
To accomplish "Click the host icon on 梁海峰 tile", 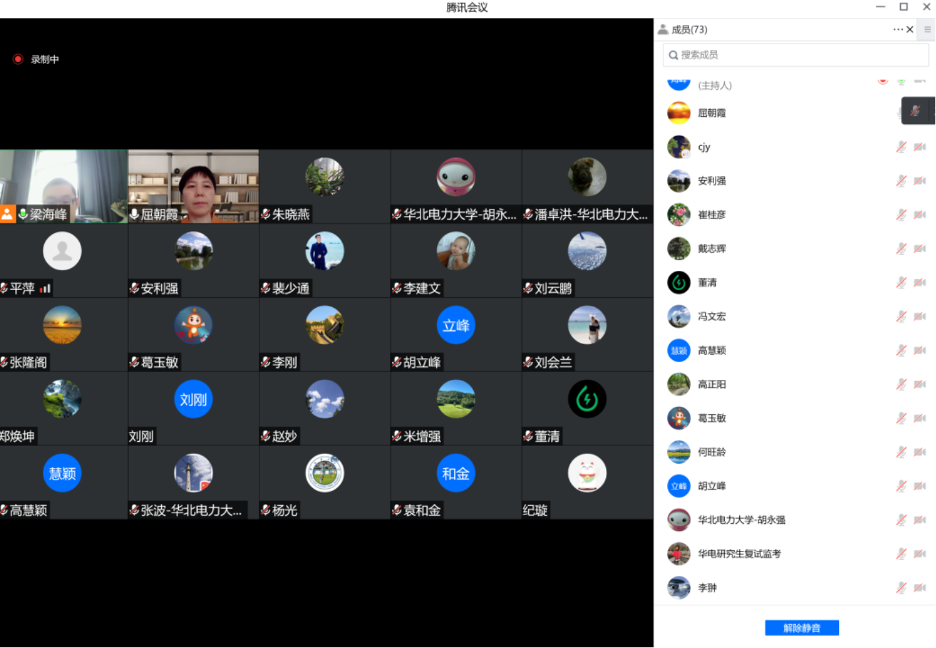I will (x=7, y=214).
